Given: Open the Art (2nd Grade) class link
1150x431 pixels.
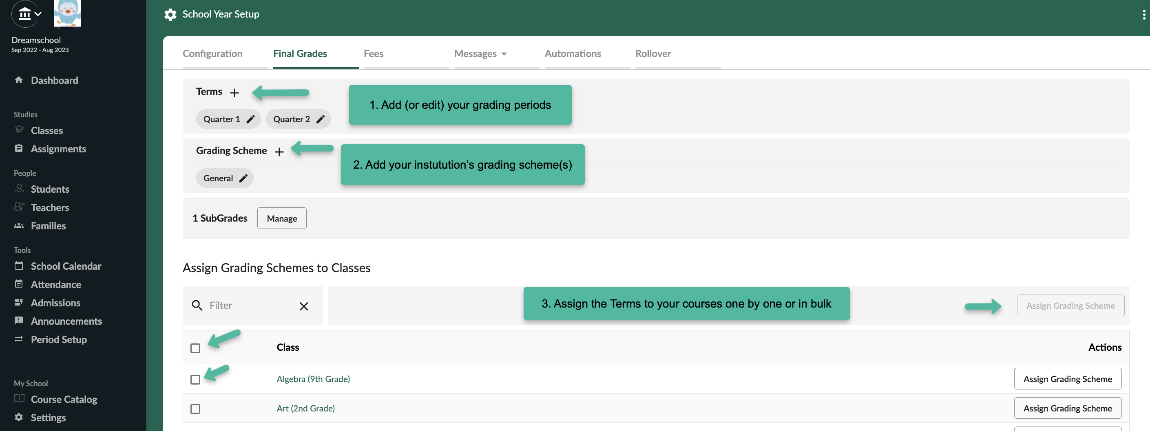Looking at the screenshot, I should click(x=306, y=408).
